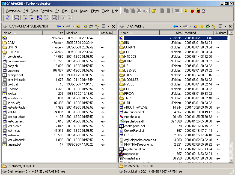
Task: Go to parent folder in BENCH panel
Action: click(78, 26)
